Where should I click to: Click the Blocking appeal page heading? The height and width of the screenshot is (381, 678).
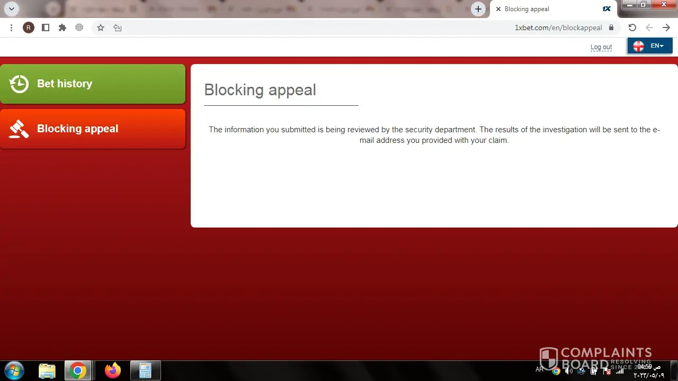click(x=260, y=90)
